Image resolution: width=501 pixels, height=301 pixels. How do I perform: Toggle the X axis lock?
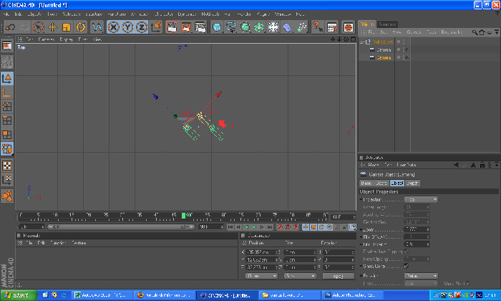coord(113,27)
